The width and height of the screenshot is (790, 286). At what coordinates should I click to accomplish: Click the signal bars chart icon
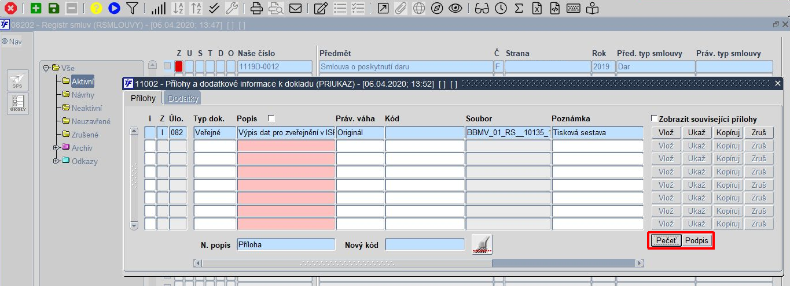point(158,8)
